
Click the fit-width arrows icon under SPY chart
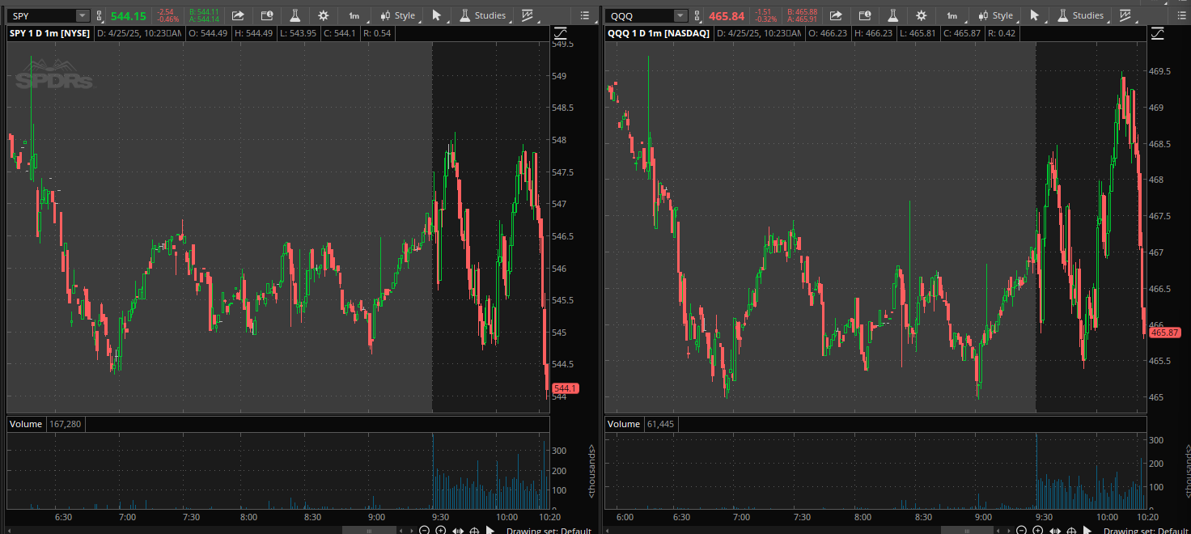pyautogui.click(x=457, y=530)
